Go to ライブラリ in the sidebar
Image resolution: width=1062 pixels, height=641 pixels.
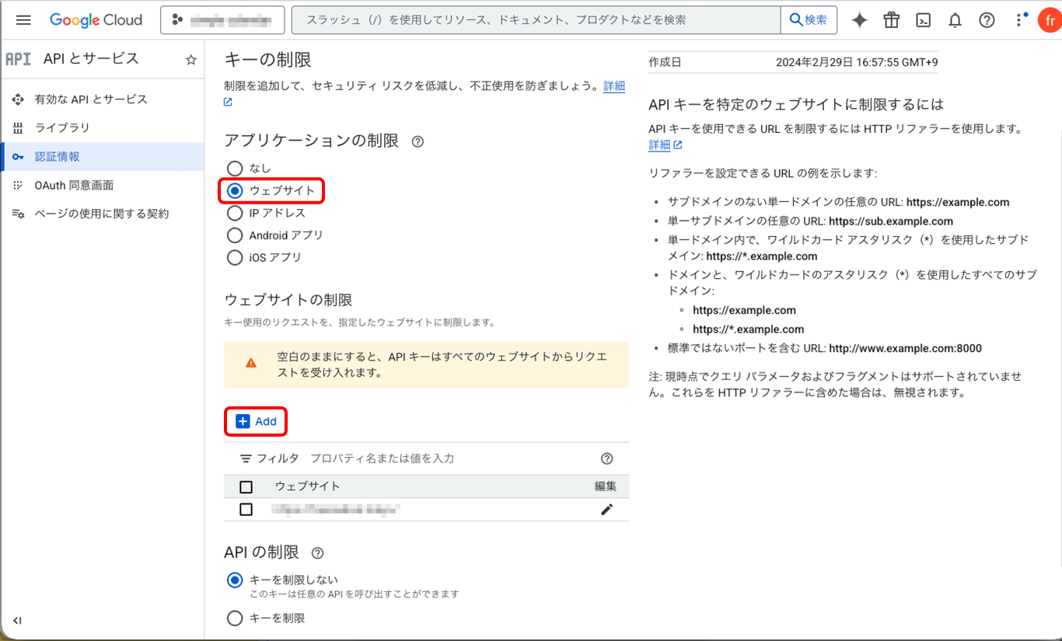click(x=62, y=127)
